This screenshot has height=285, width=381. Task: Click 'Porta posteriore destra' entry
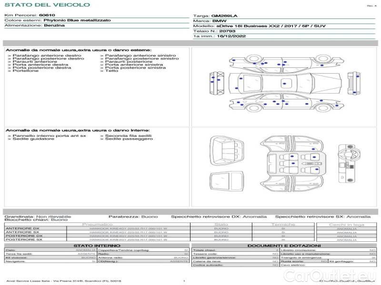click(x=42, y=67)
